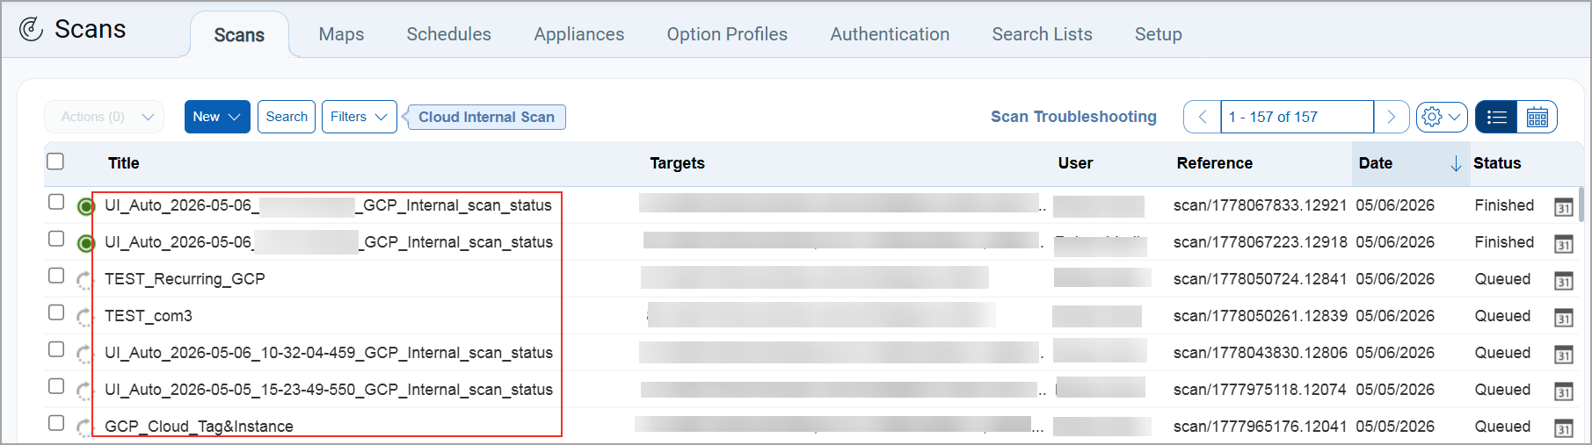Sort by Targets column header
The image size is (1592, 445).
pos(677,163)
